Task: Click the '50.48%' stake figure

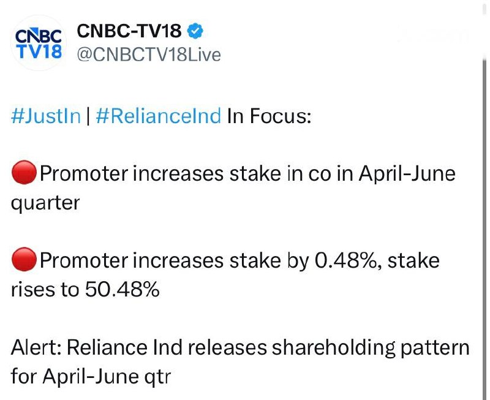Action: click(122, 289)
